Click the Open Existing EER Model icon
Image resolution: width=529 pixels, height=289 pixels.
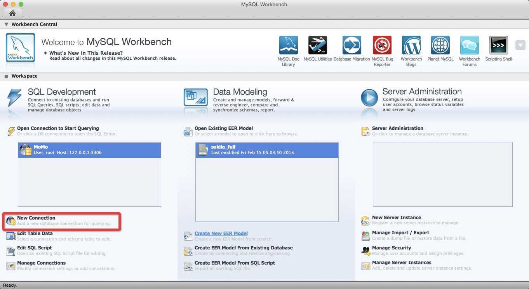[188, 131]
